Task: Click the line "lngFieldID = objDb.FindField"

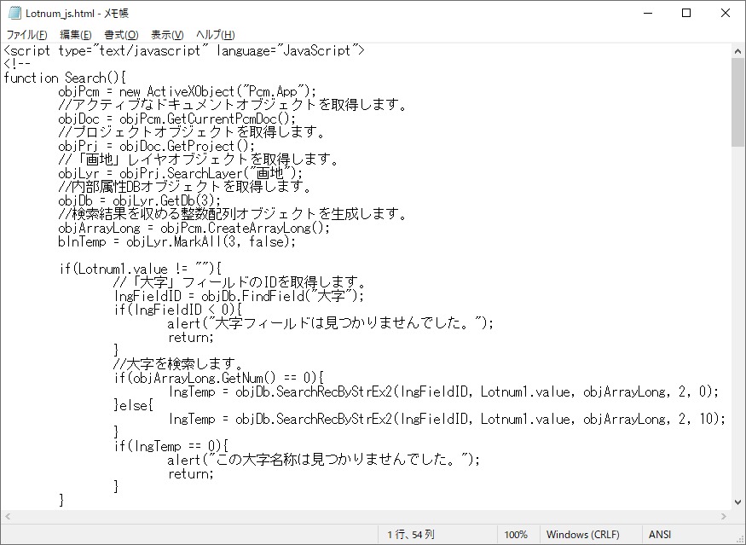Action: coord(239,296)
